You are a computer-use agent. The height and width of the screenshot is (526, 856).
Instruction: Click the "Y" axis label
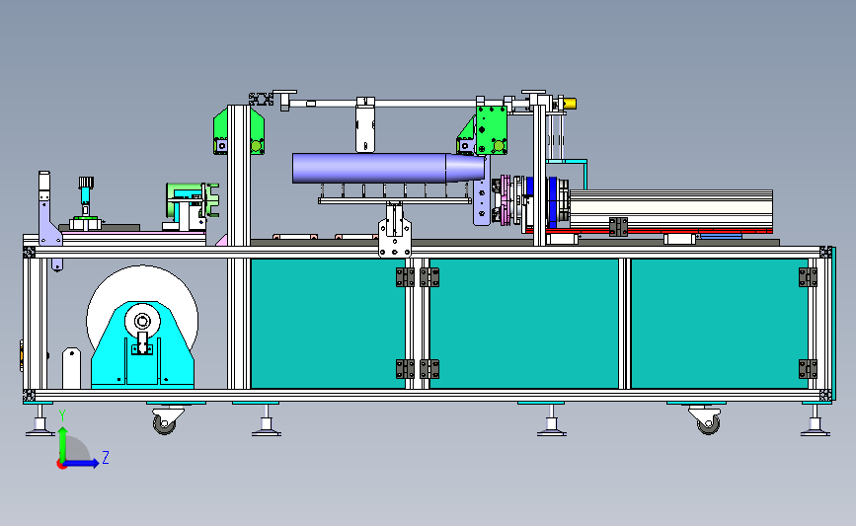[x=62, y=415]
